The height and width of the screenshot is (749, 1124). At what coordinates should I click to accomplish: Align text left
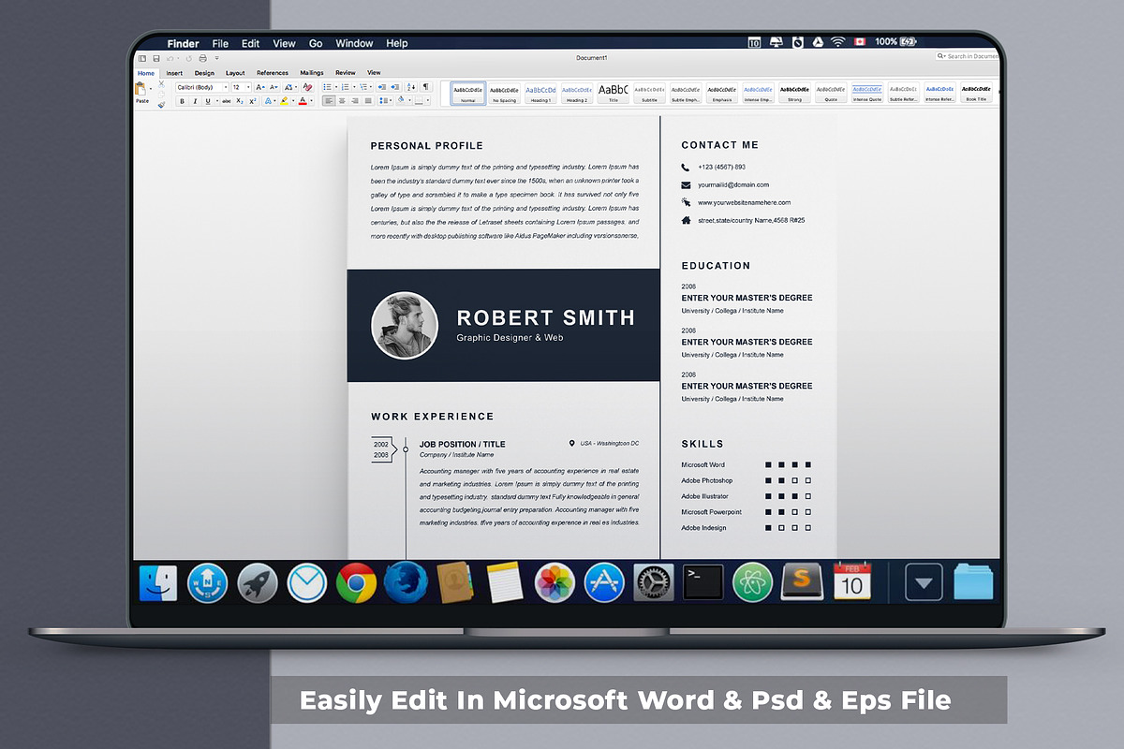329,101
